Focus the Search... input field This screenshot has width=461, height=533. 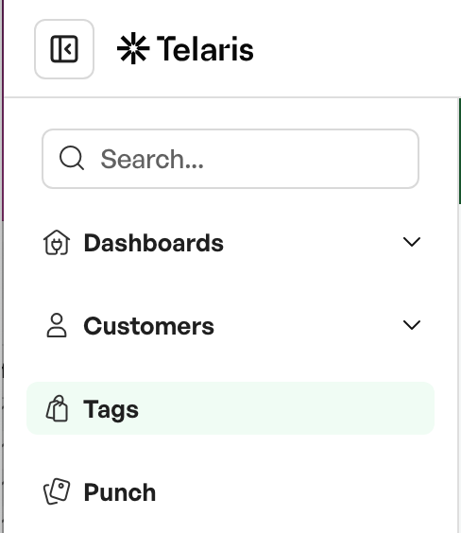pyautogui.click(x=230, y=159)
